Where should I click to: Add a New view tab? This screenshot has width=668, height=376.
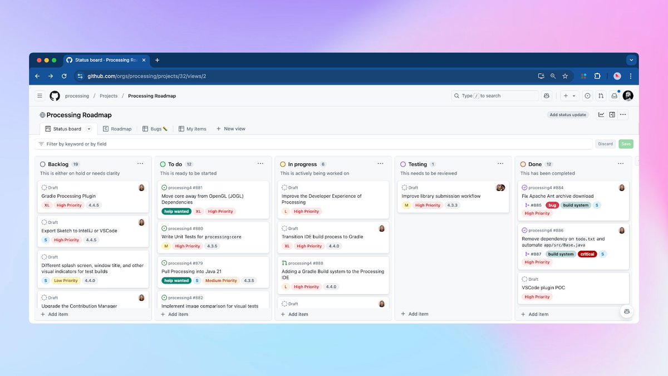coord(231,129)
